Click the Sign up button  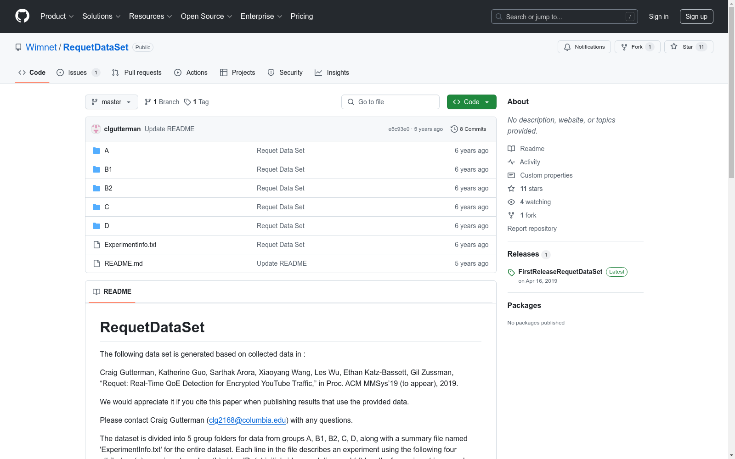coord(696,17)
